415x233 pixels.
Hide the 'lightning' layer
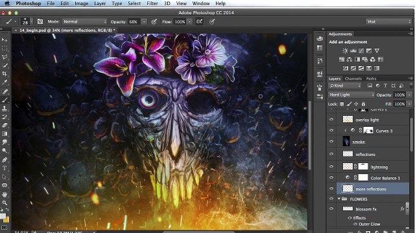(x=331, y=166)
